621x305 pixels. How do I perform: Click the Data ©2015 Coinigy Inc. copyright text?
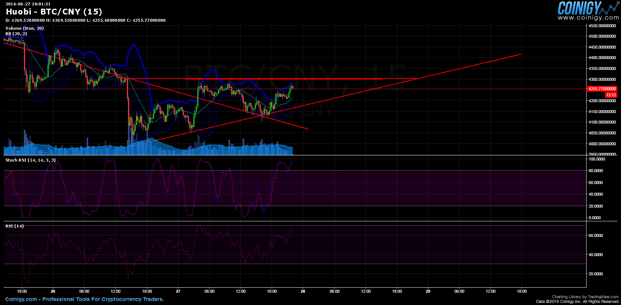[577, 301]
